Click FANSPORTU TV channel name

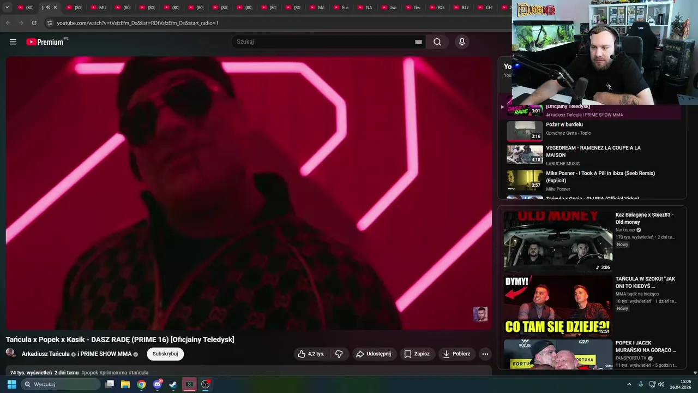630,358
